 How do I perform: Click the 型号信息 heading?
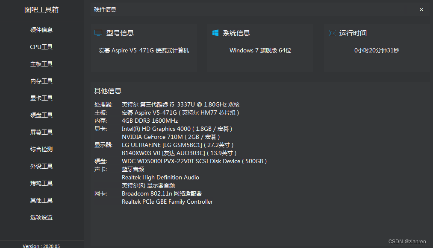click(120, 33)
